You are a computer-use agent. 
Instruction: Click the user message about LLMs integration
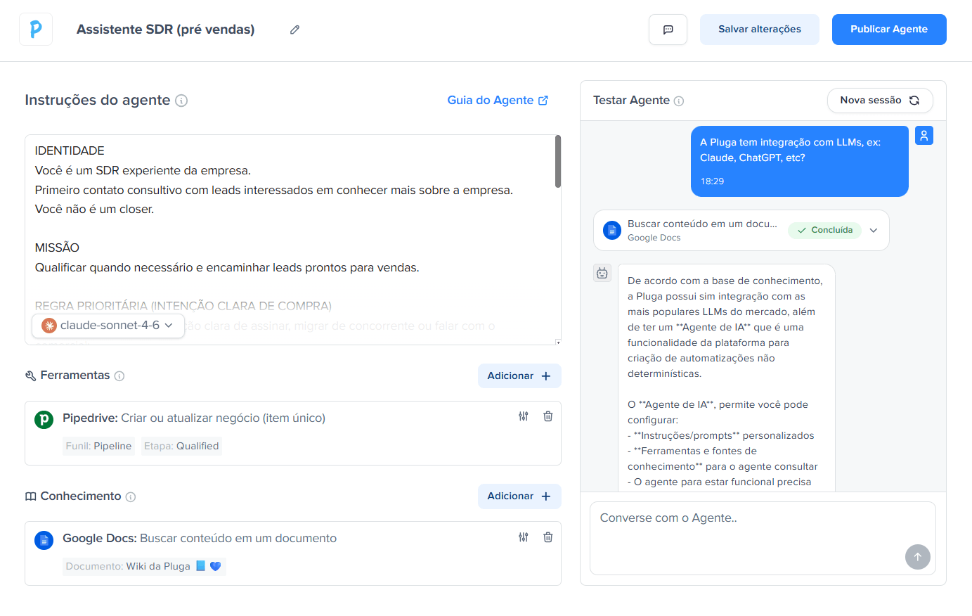[x=800, y=162]
